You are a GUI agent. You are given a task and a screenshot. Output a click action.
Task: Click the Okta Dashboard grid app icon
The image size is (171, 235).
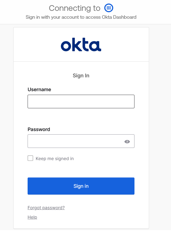109,8
